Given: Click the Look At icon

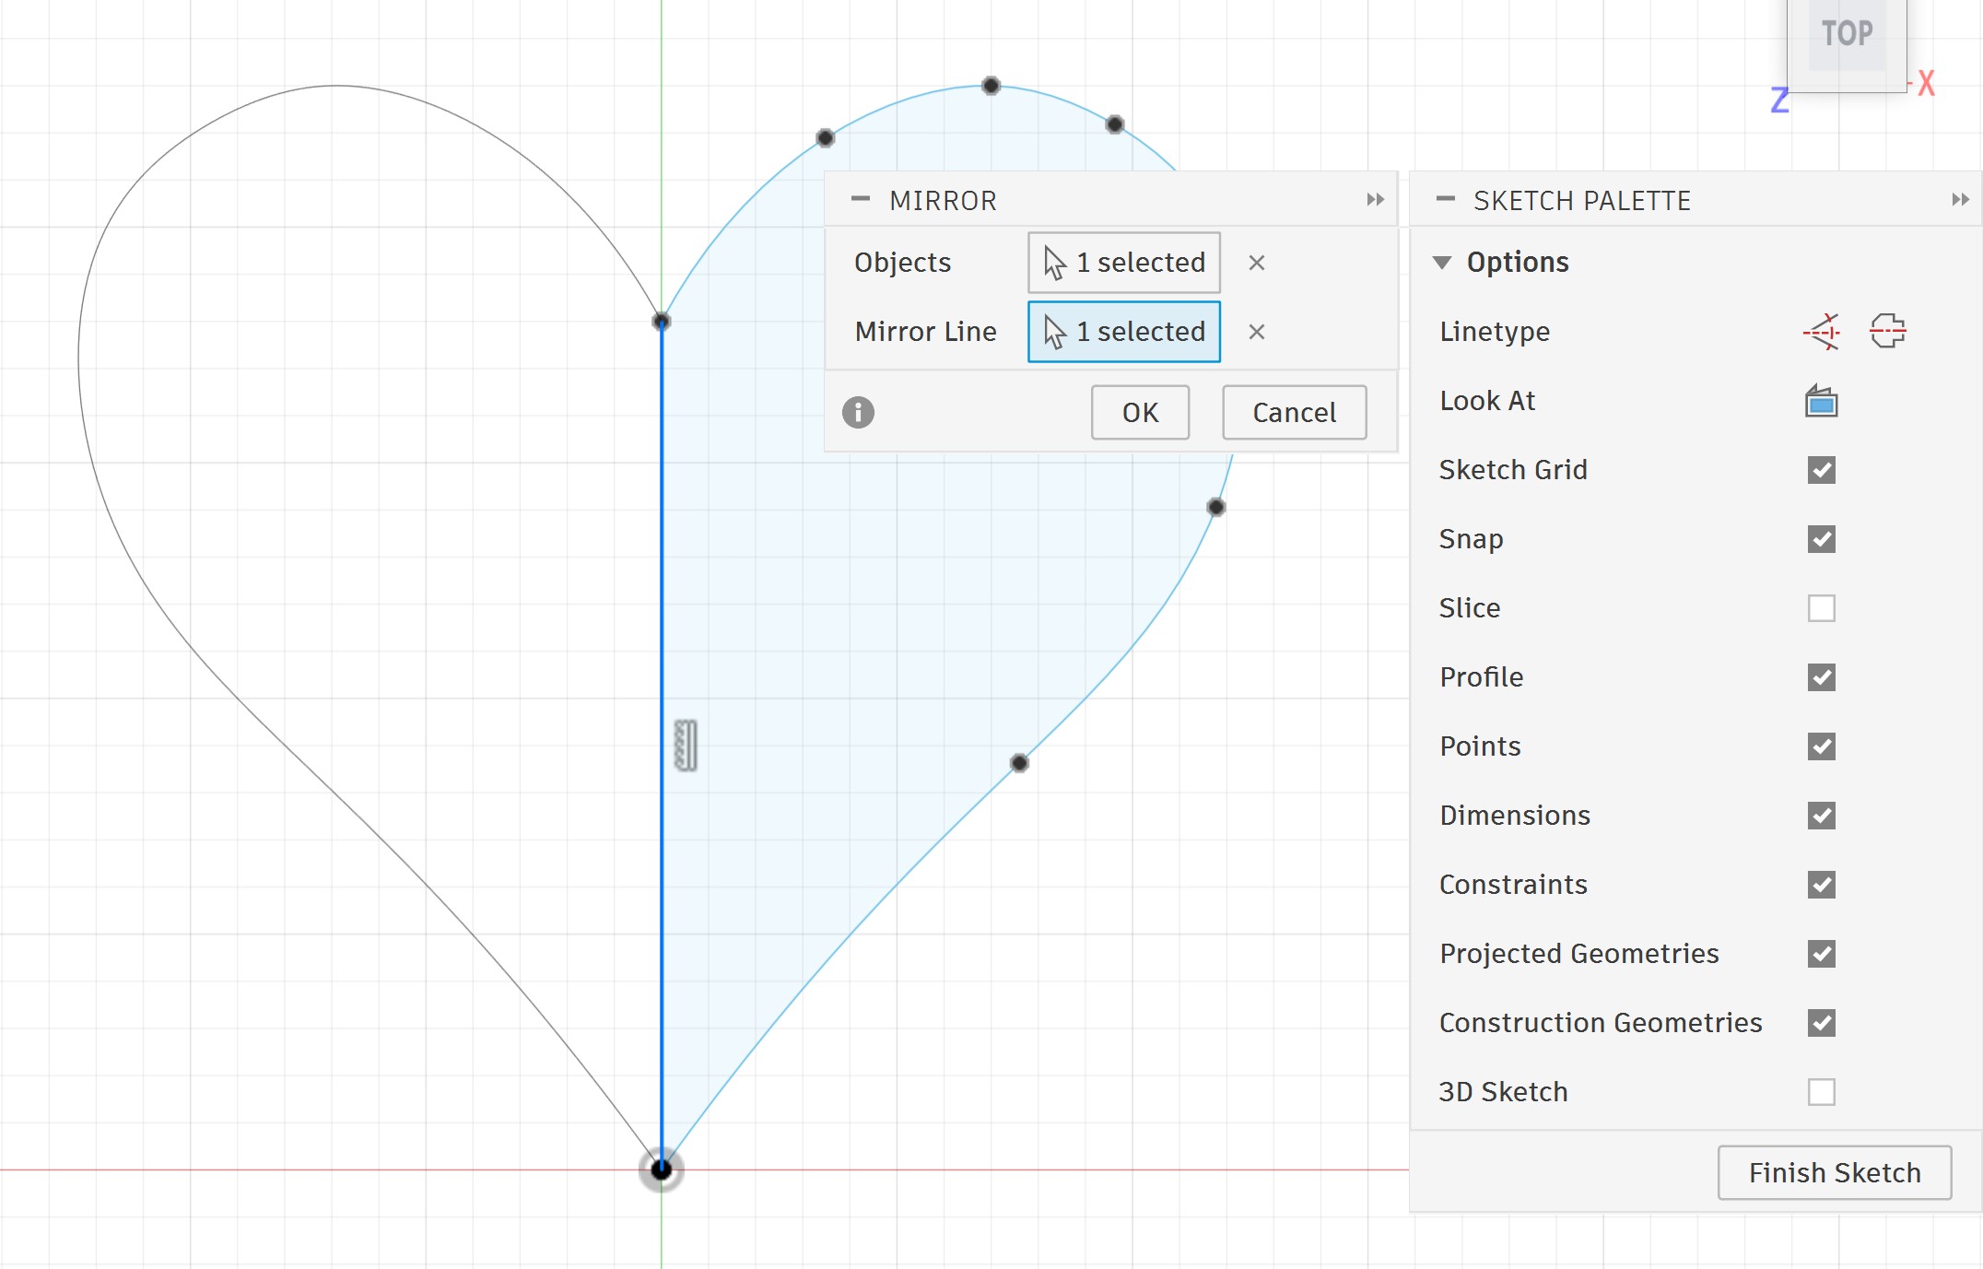Looking at the screenshot, I should (1821, 402).
